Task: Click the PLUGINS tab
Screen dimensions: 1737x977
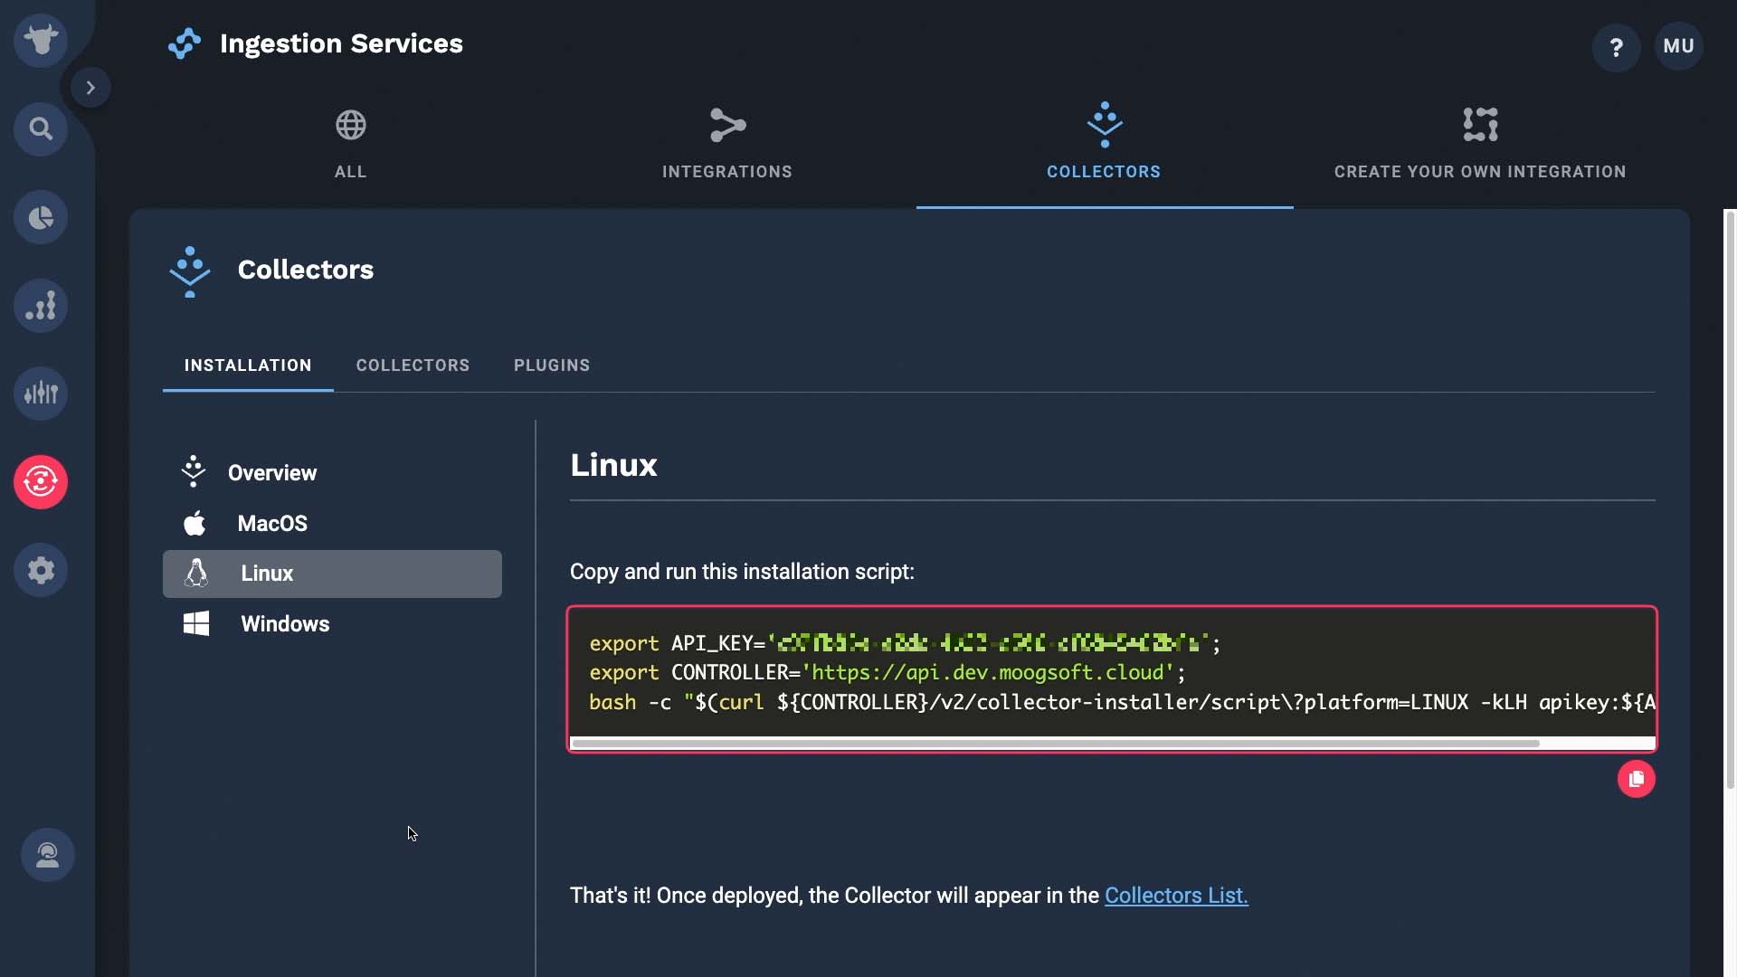Action: [553, 366]
